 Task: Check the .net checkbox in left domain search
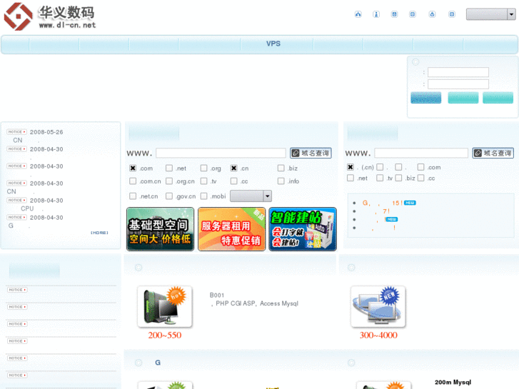[169, 168]
